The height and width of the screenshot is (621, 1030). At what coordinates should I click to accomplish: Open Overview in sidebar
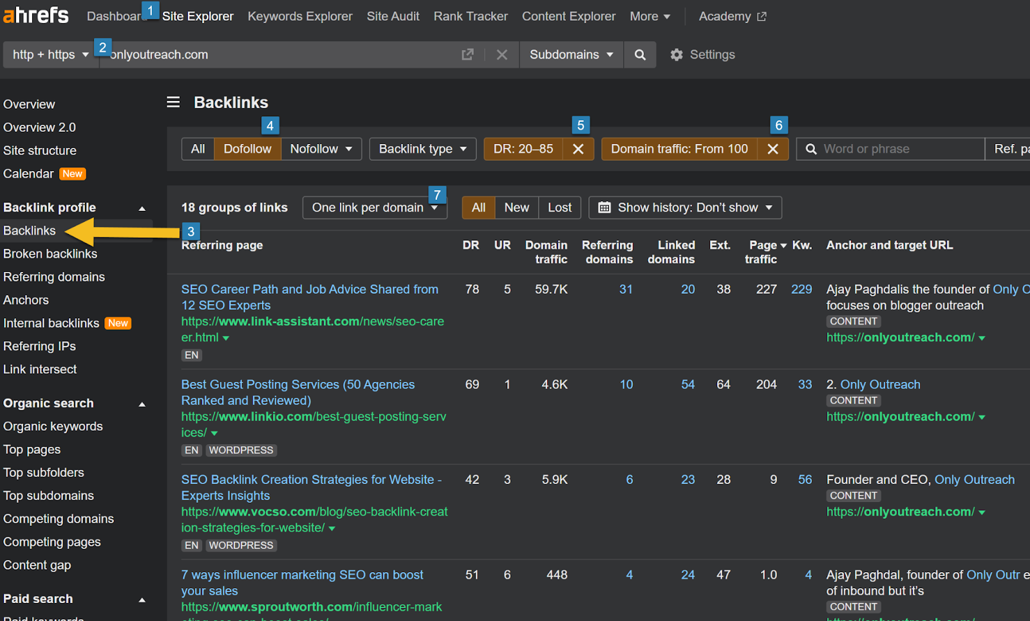point(29,104)
